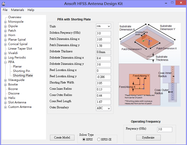Expand the Planar Spiral tree node
Image resolution: width=187 pixels, height=145 pixels.
(x=5, y=40)
